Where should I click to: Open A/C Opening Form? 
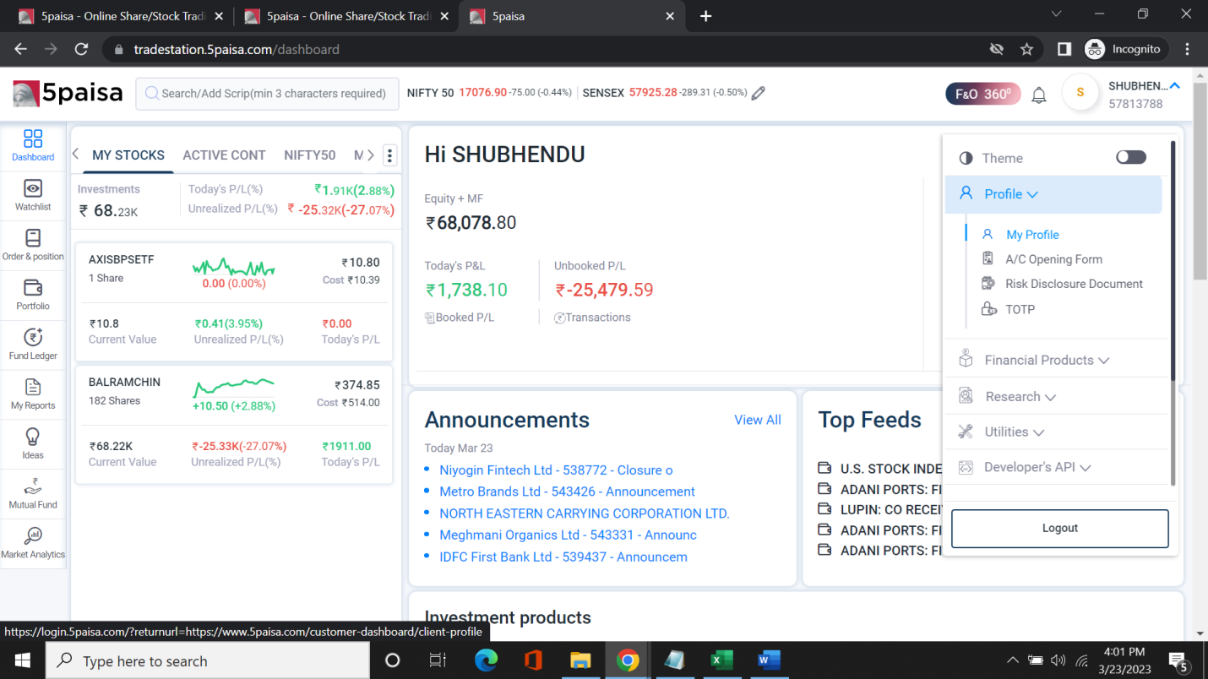click(1053, 259)
